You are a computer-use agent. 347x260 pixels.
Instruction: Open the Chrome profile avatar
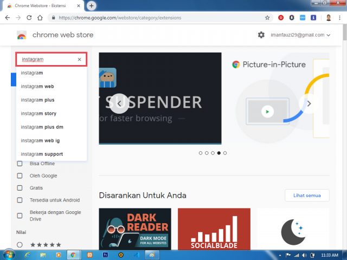[329, 18]
